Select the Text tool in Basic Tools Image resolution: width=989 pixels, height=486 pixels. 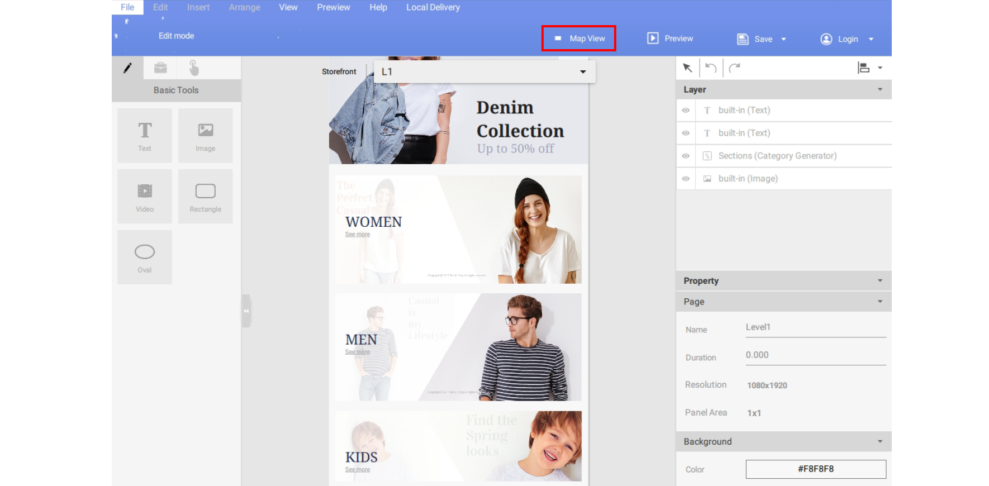[x=145, y=136]
